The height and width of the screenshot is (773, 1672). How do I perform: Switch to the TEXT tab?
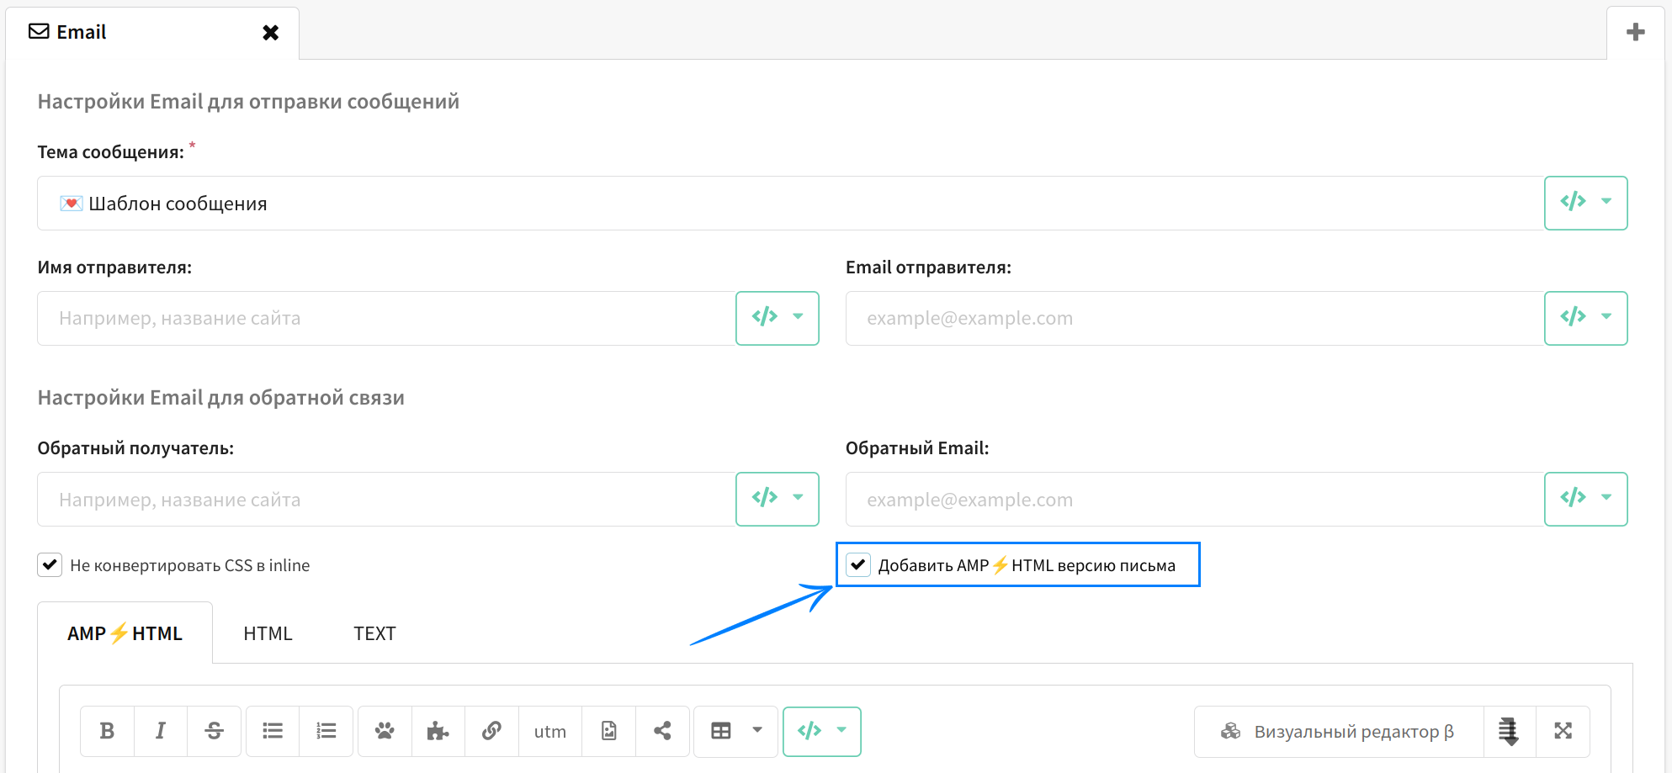click(x=374, y=633)
